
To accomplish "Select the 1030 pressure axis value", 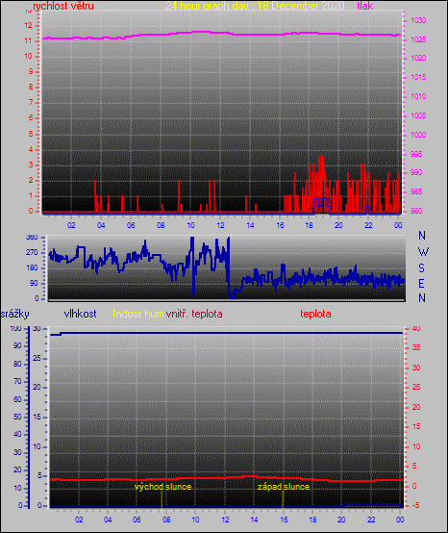I will (x=418, y=21).
